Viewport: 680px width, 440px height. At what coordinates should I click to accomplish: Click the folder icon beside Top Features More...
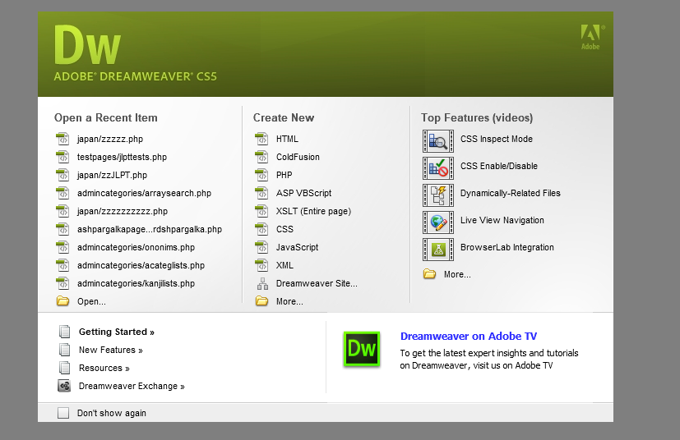coord(430,274)
